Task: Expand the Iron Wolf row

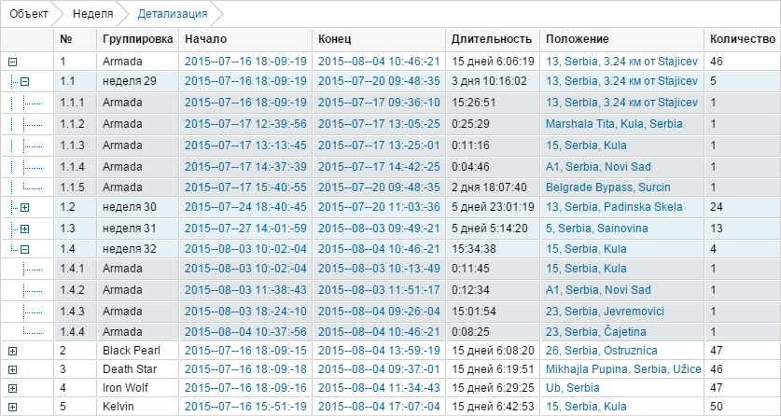Action: tap(13, 387)
